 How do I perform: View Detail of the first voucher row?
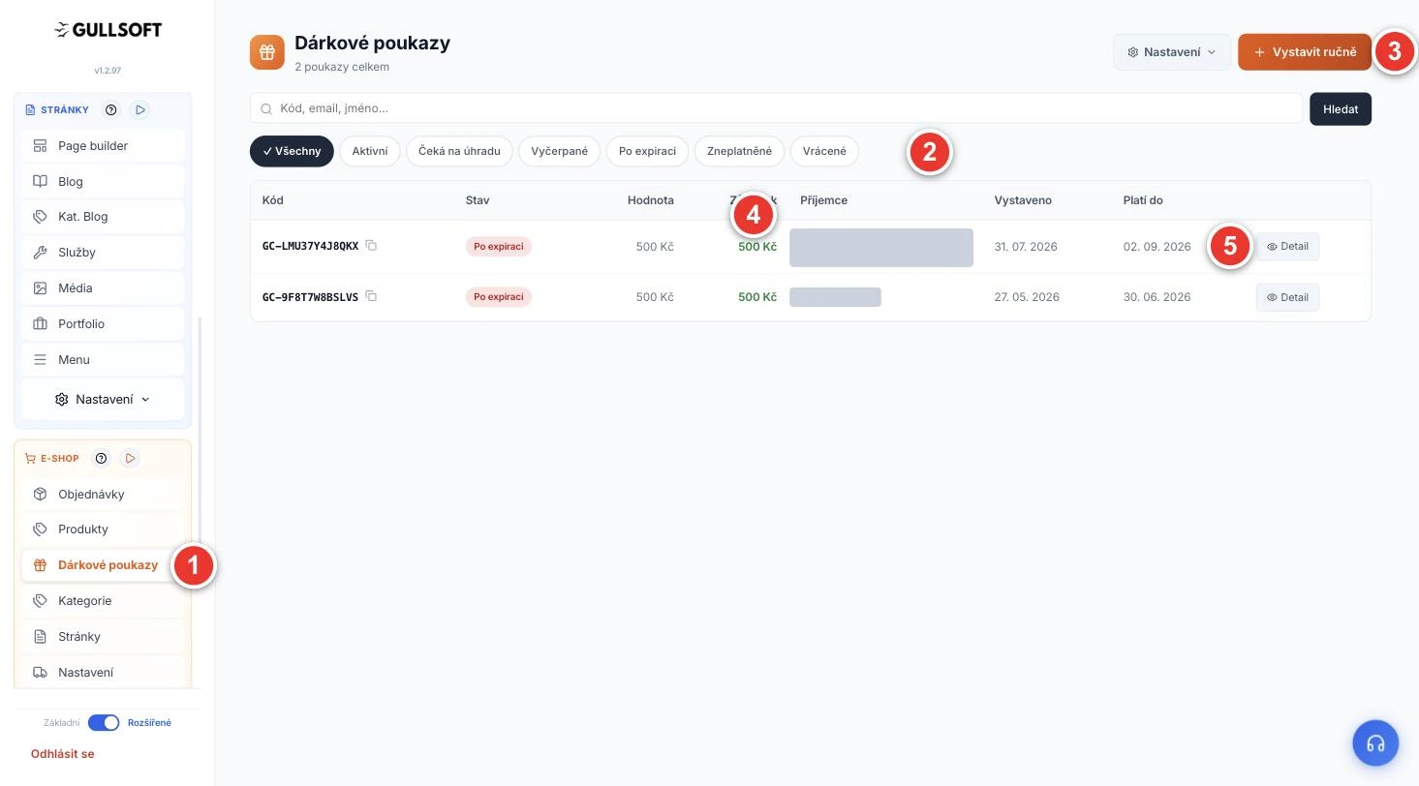(x=1287, y=247)
